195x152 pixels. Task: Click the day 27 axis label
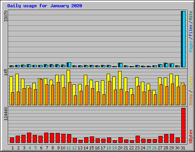pos(160,148)
